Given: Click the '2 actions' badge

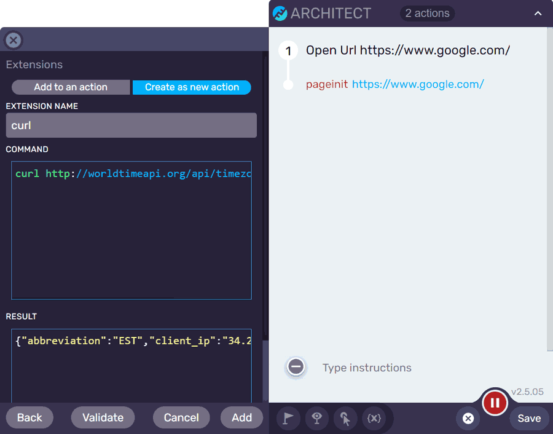Looking at the screenshot, I should point(427,14).
